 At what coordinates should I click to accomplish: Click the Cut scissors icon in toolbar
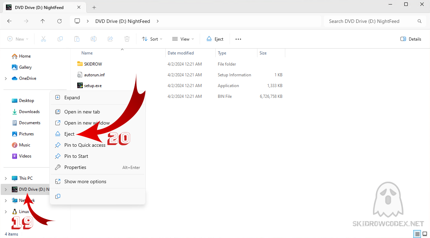click(43, 39)
